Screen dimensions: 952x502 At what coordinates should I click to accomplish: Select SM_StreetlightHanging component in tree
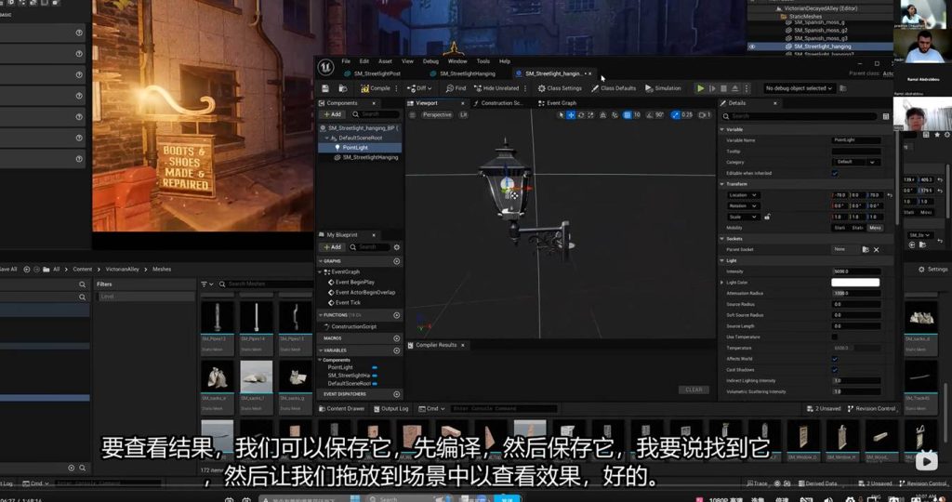point(369,157)
